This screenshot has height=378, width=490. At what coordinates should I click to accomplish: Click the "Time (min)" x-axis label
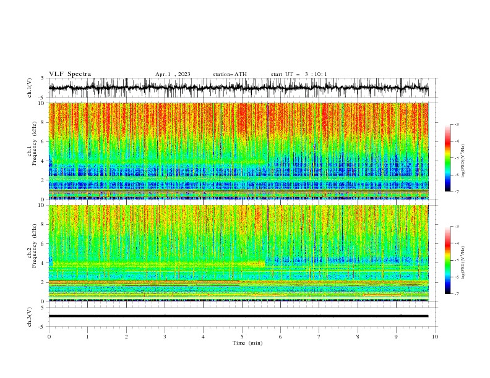pyautogui.click(x=247, y=343)
